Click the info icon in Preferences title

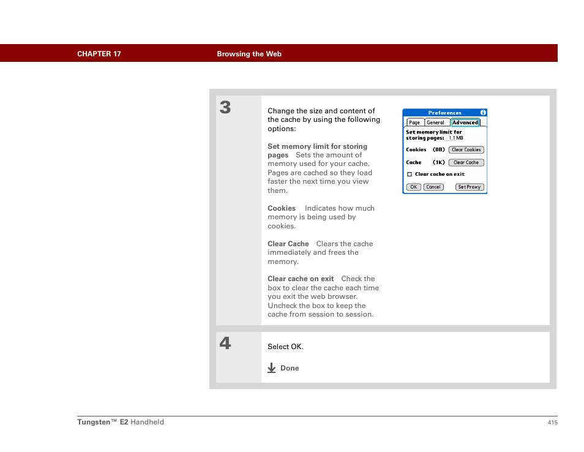point(483,113)
